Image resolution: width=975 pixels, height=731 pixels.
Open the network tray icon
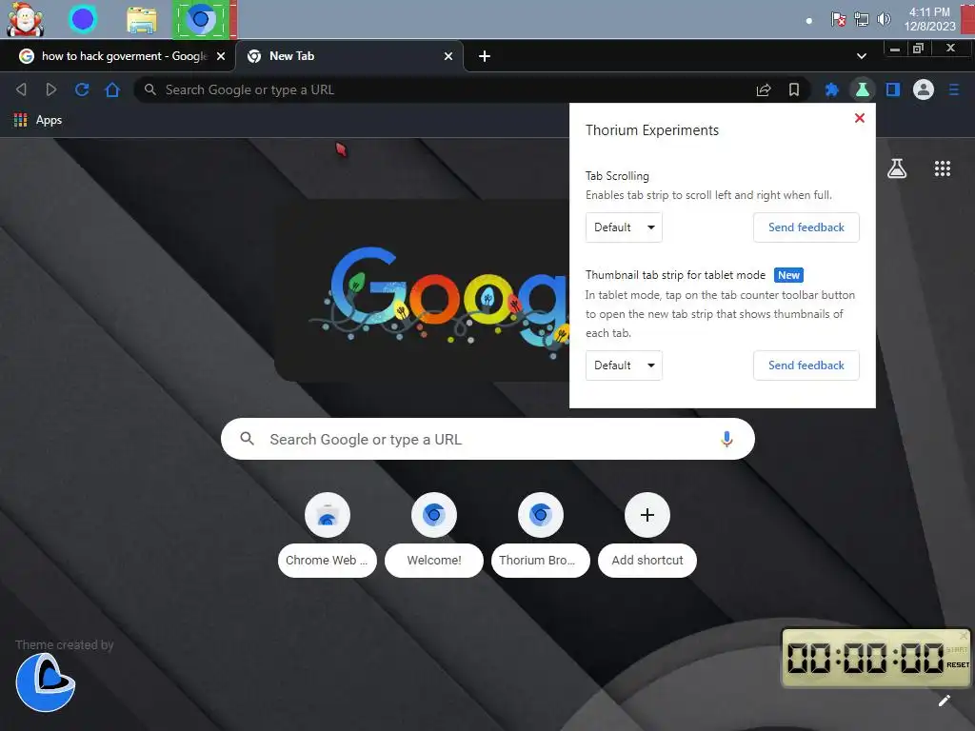[861, 19]
